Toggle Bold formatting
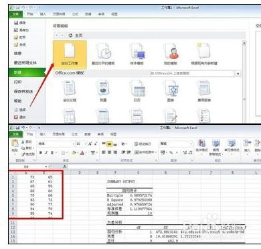 pyautogui.click(x=40, y=152)
